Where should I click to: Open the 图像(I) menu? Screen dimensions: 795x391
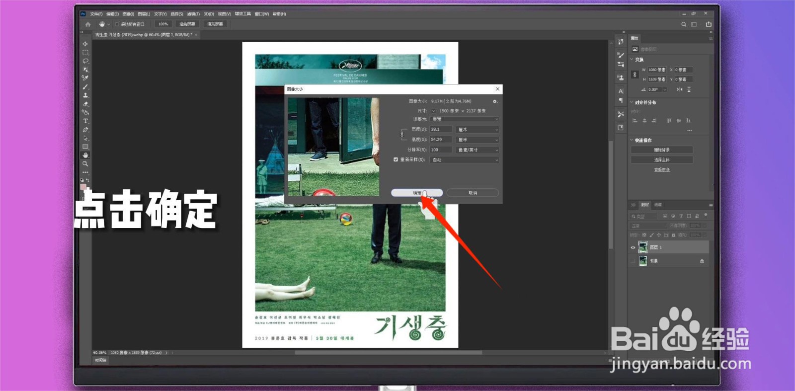128,14
